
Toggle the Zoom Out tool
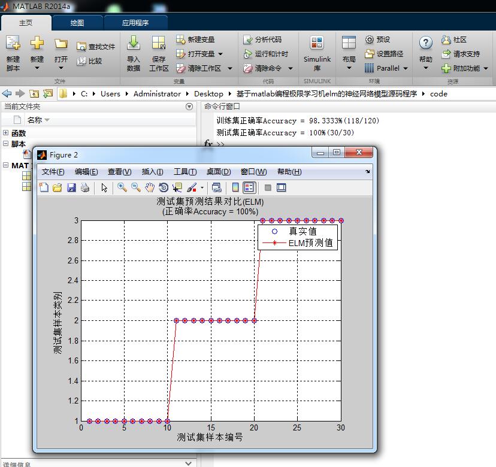click(136, 187)
